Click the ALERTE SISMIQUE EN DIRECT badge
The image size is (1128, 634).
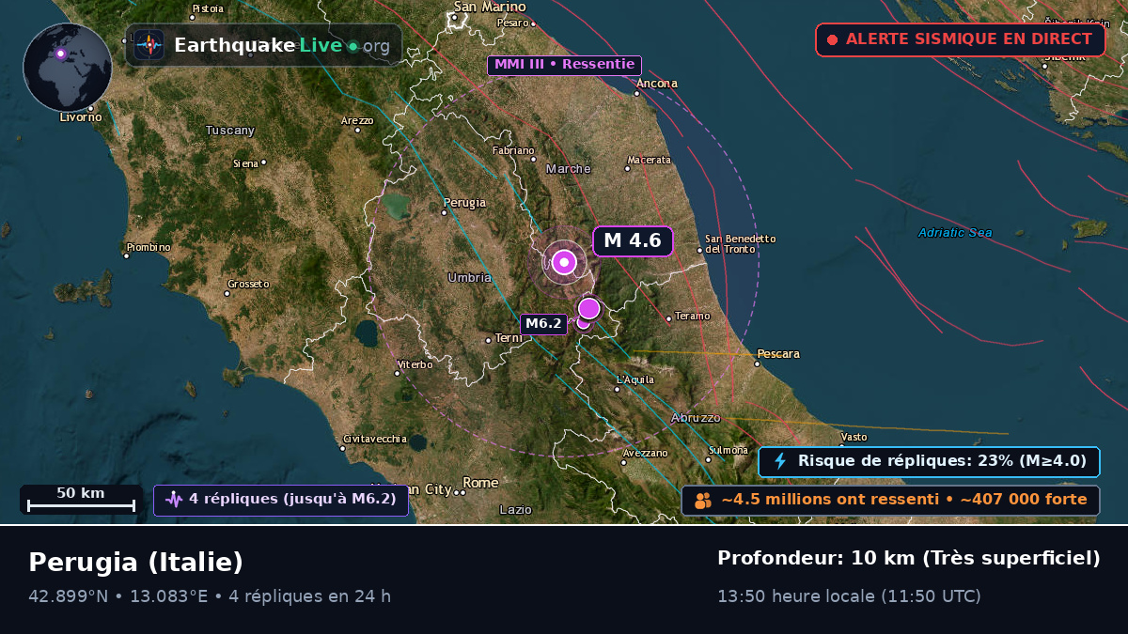click(961, 39)
